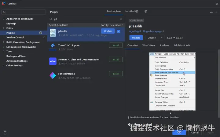Open help via the question mark icon
The height and width of the screenshot is (137, 220).
coord(5,132)
